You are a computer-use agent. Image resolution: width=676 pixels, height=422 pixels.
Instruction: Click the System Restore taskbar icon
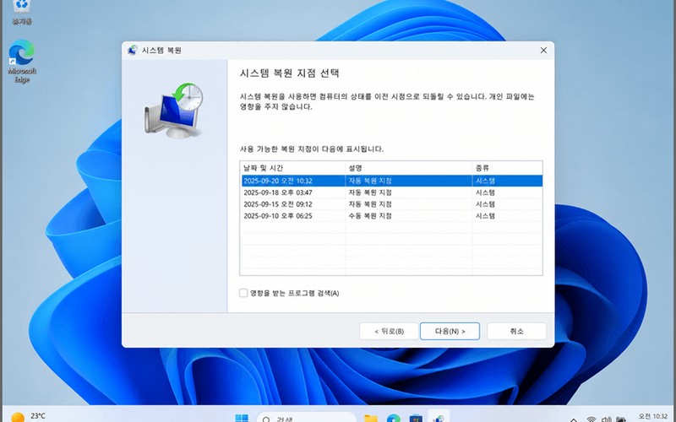[x=439, y=418]
